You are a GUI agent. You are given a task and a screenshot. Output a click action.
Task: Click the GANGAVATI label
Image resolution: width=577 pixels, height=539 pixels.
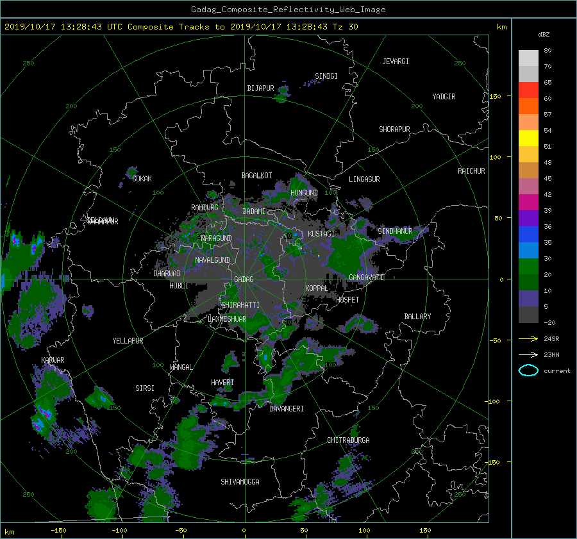pos(366,278)
